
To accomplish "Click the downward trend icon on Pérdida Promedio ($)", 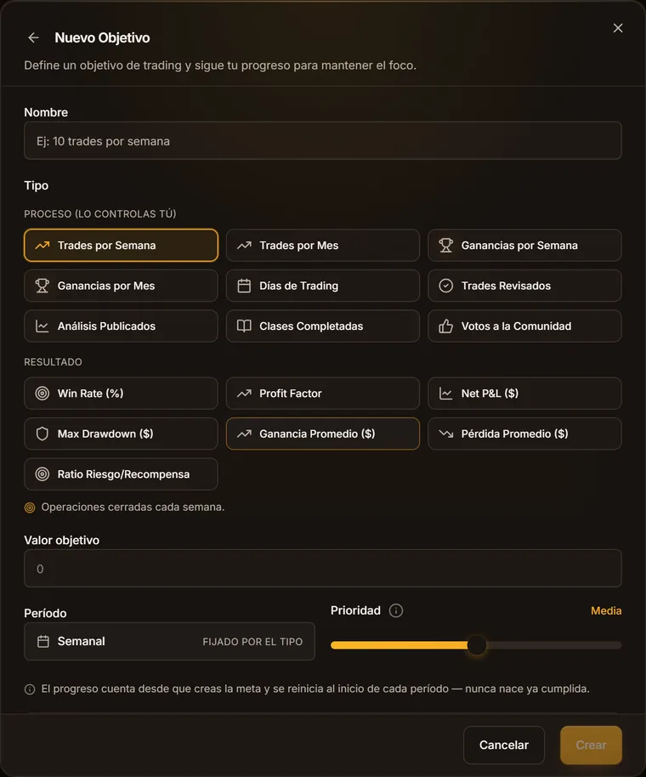I will (x=446, y=434).
